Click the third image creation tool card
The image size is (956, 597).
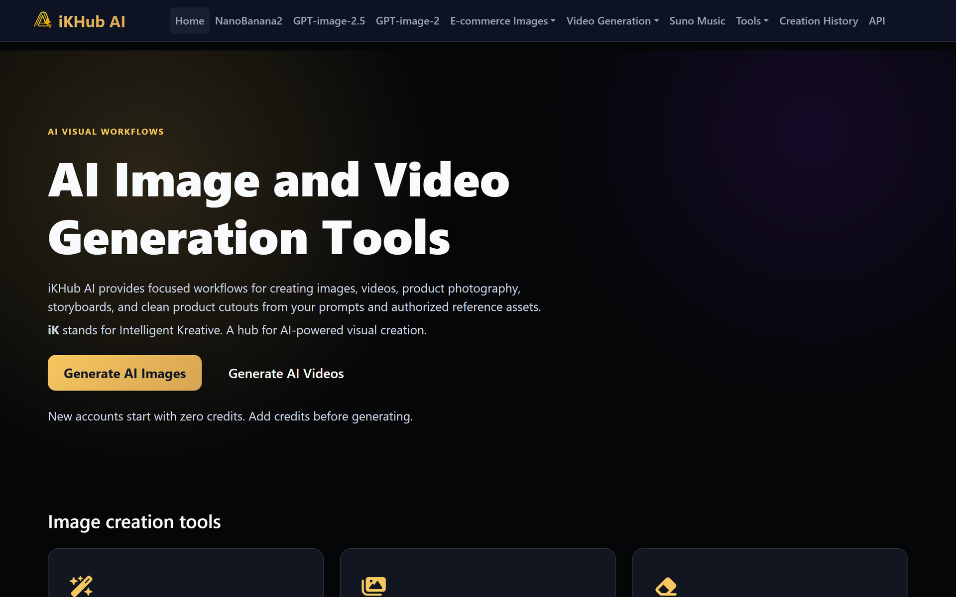point(770,573)
